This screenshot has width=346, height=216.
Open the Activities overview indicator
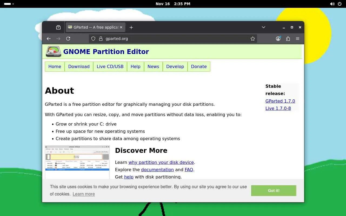(9, 4)
